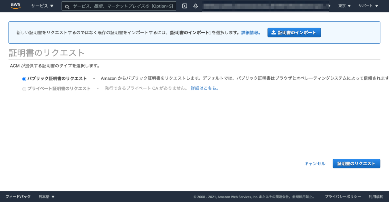Click the copyright notice in the footer
Viewport: 389px width, 202px height.
254,197
